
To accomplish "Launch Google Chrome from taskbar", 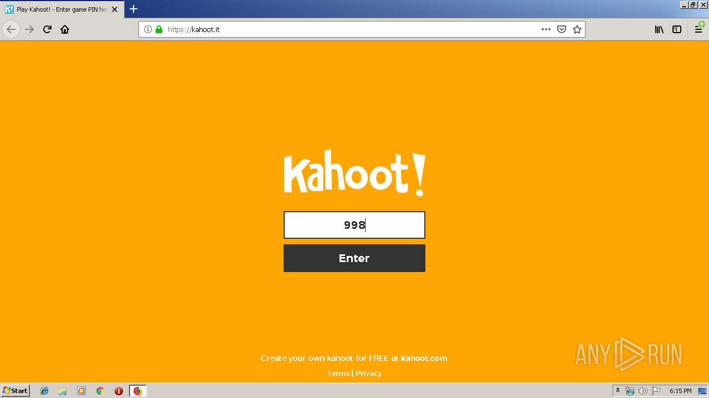I will (x=100, y=391).
